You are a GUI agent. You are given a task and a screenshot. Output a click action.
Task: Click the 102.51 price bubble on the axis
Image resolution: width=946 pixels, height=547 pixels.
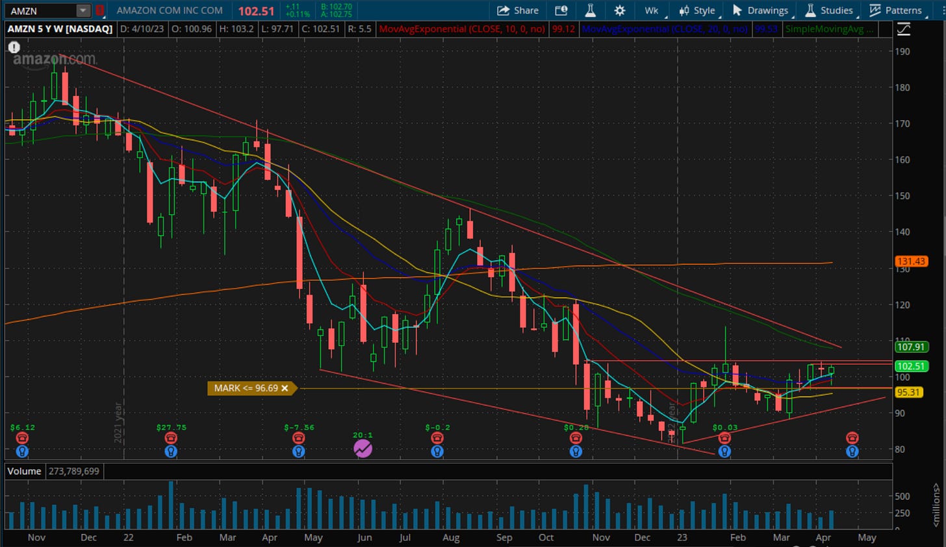click(x=911, y=366)
